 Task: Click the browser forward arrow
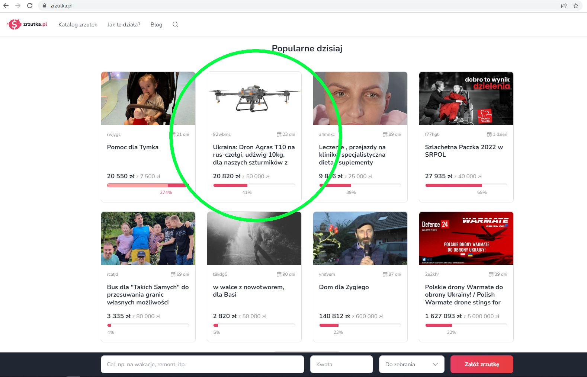(x=18, y=6)
